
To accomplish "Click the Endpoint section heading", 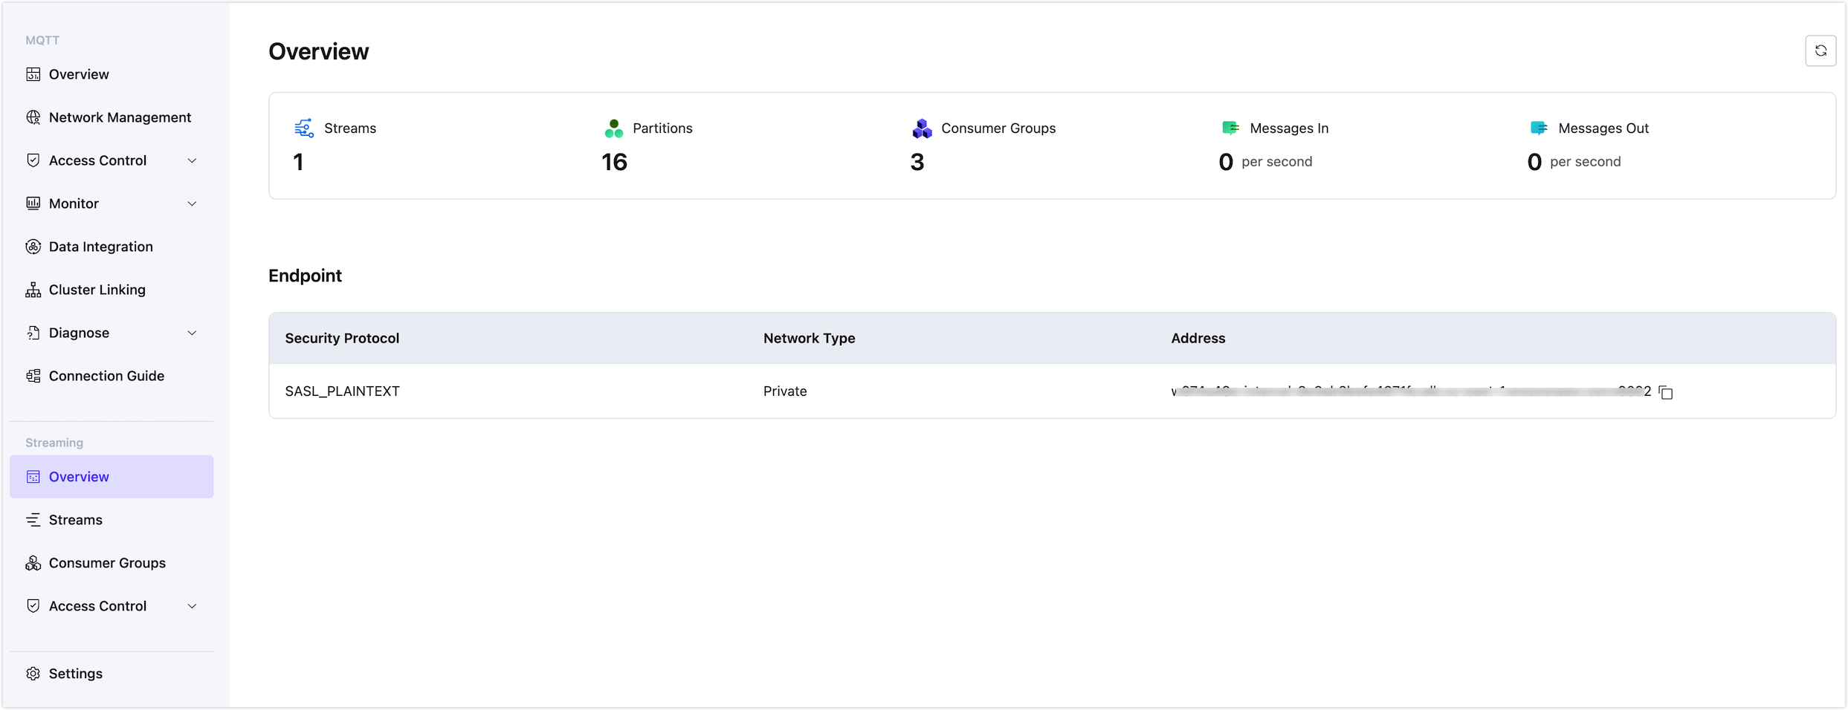I will pos(305,276).
